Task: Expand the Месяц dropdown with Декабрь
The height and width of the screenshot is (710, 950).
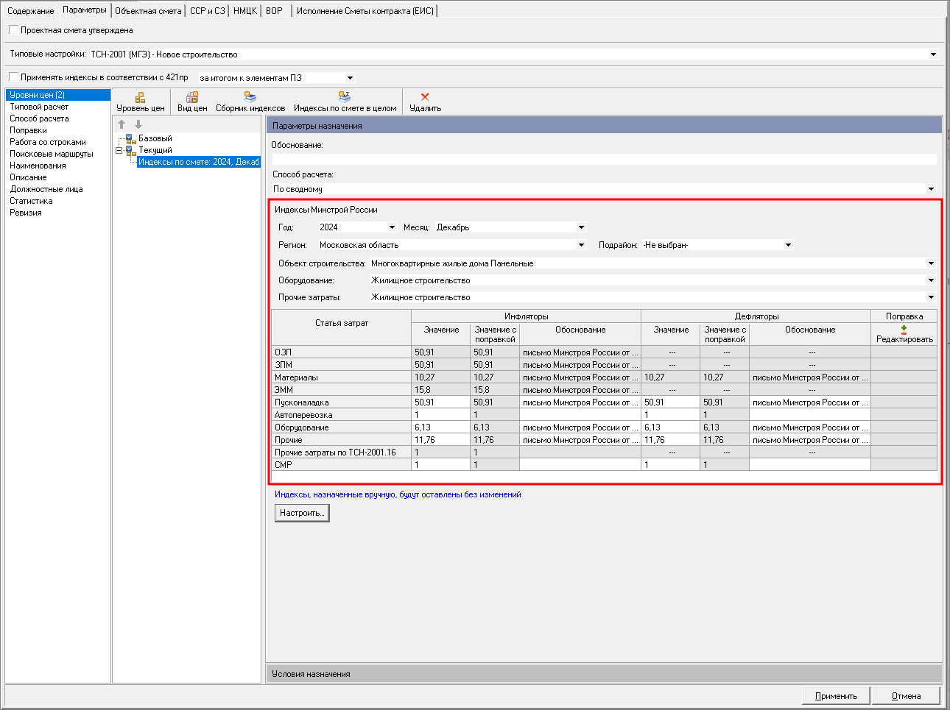Action: [x=581, y=227]
